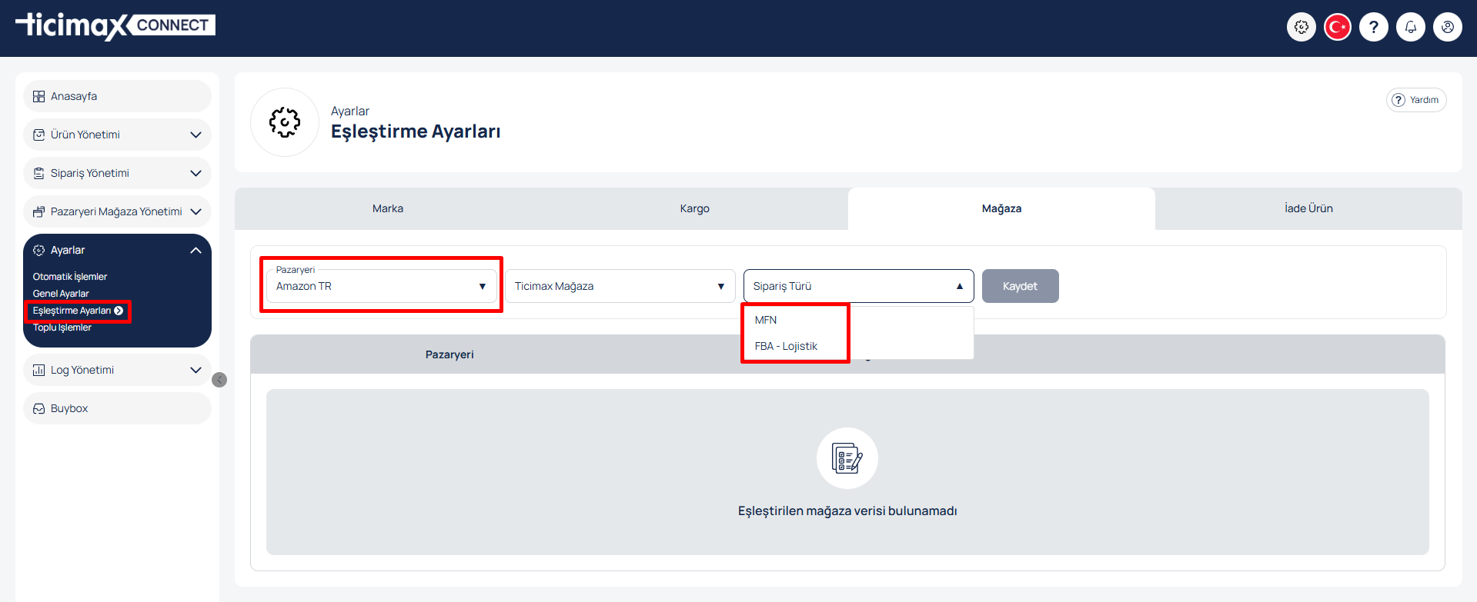Go to Otomatik İşlemler in sidebar
Screen dimensions: 1477x602
pos(70,277)
